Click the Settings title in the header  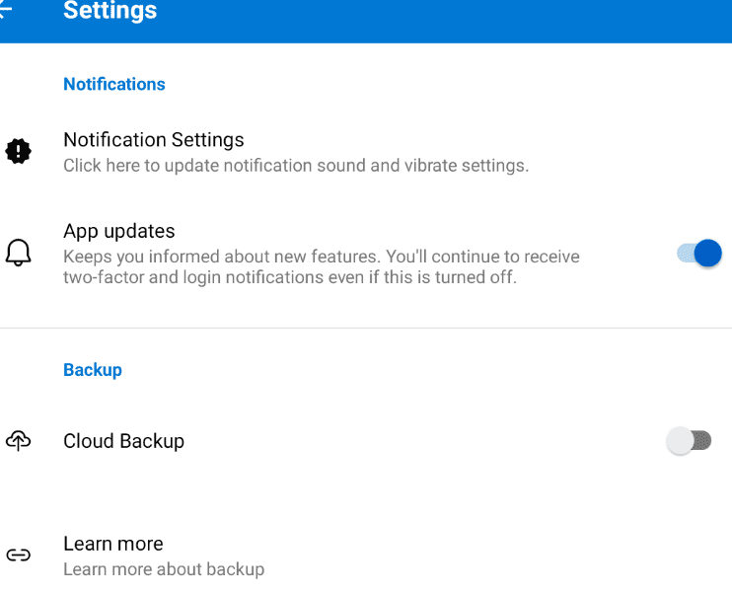point(110,12)
